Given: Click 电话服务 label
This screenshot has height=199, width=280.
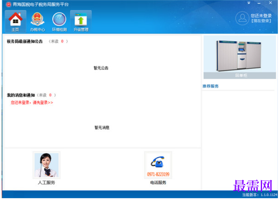Looking at the screenshot, I should [158, 183].
